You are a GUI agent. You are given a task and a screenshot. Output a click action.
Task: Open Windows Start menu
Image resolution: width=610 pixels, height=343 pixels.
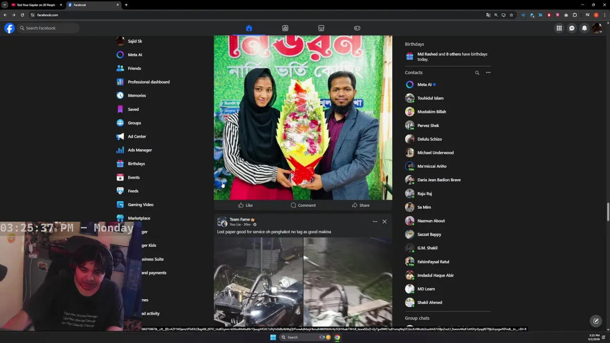pos(273,337)
